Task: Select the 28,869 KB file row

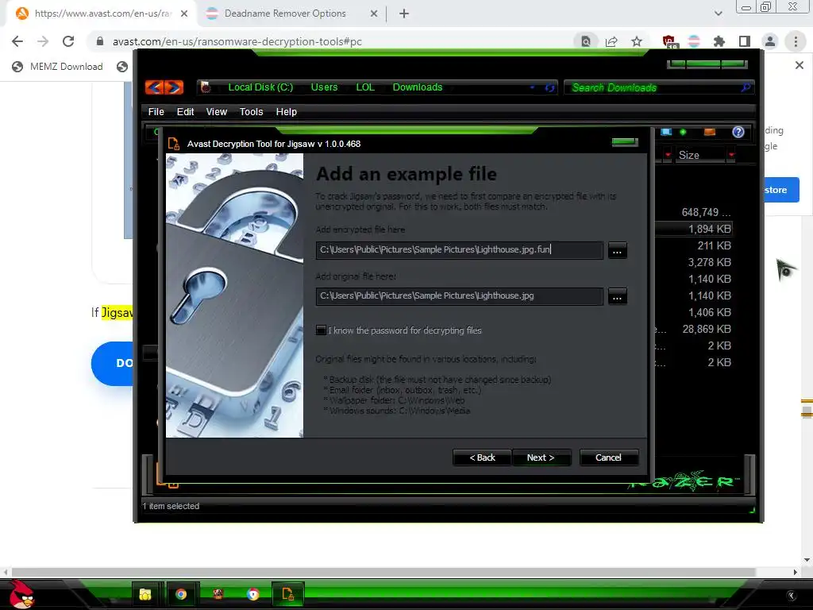Action: pos(694,329)
